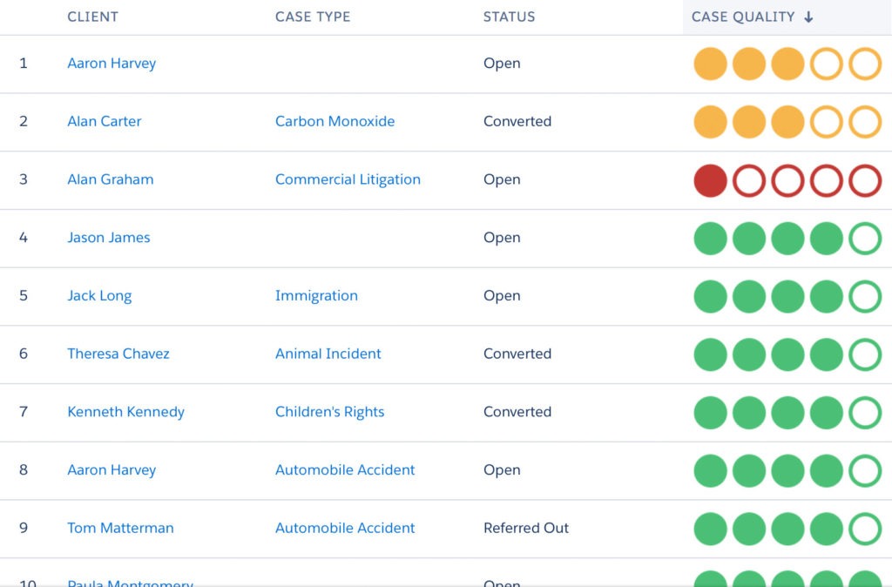Select the first red circle in Alan Graham's rating
The width and height of the screenshot is (892, 587).
point(710,179)
